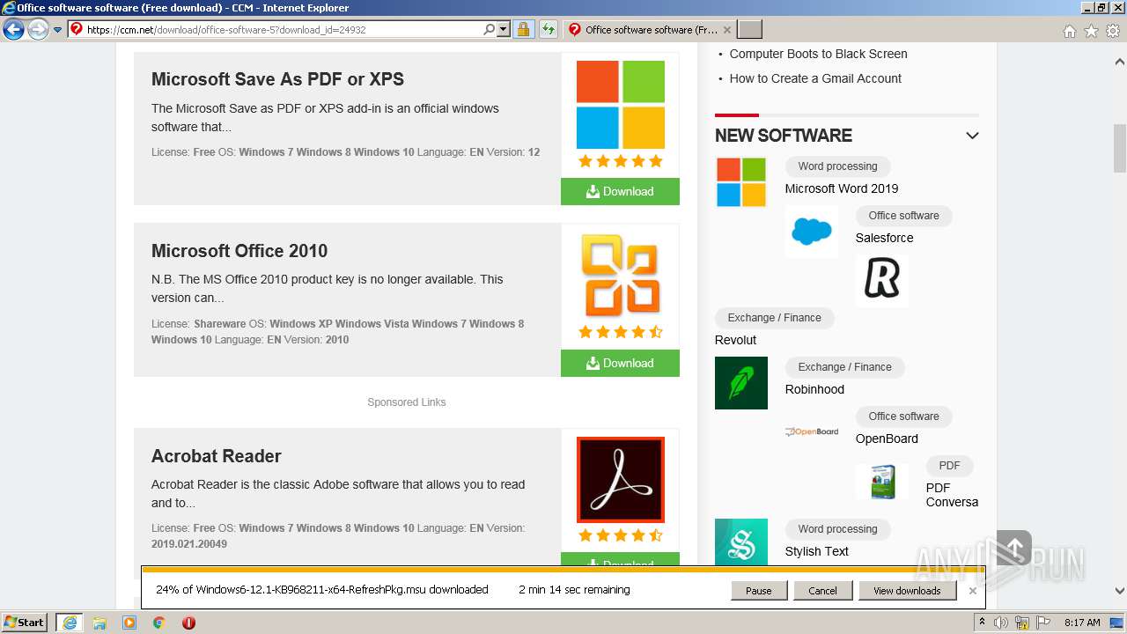Open the address bar history dropdown arrow
Image resolution: width=1127 pixels, height=634 pixels.
[504, 29]
